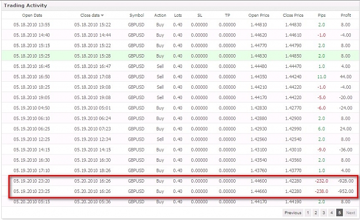
Task: Select close date 05.18.2010 17:08
Action: point(92,77)
